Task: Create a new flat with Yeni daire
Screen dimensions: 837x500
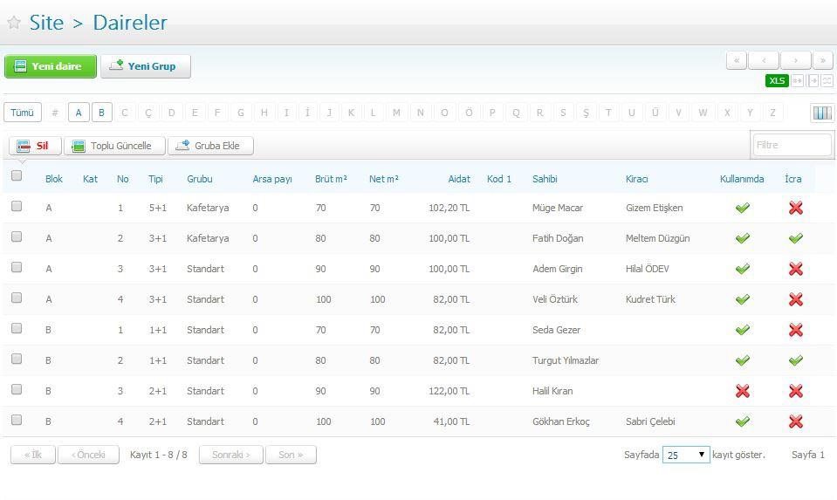Action: (50, 66)
